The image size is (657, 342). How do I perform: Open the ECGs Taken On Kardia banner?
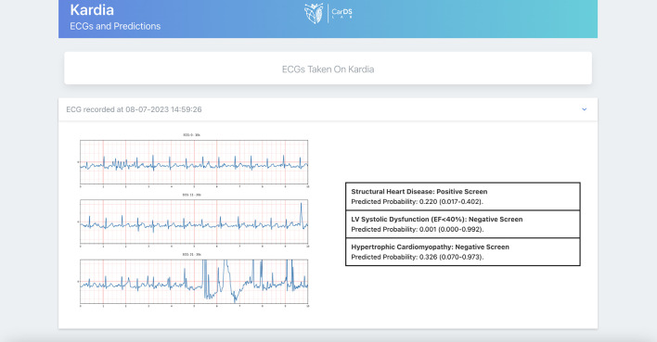tap(328, 69)
